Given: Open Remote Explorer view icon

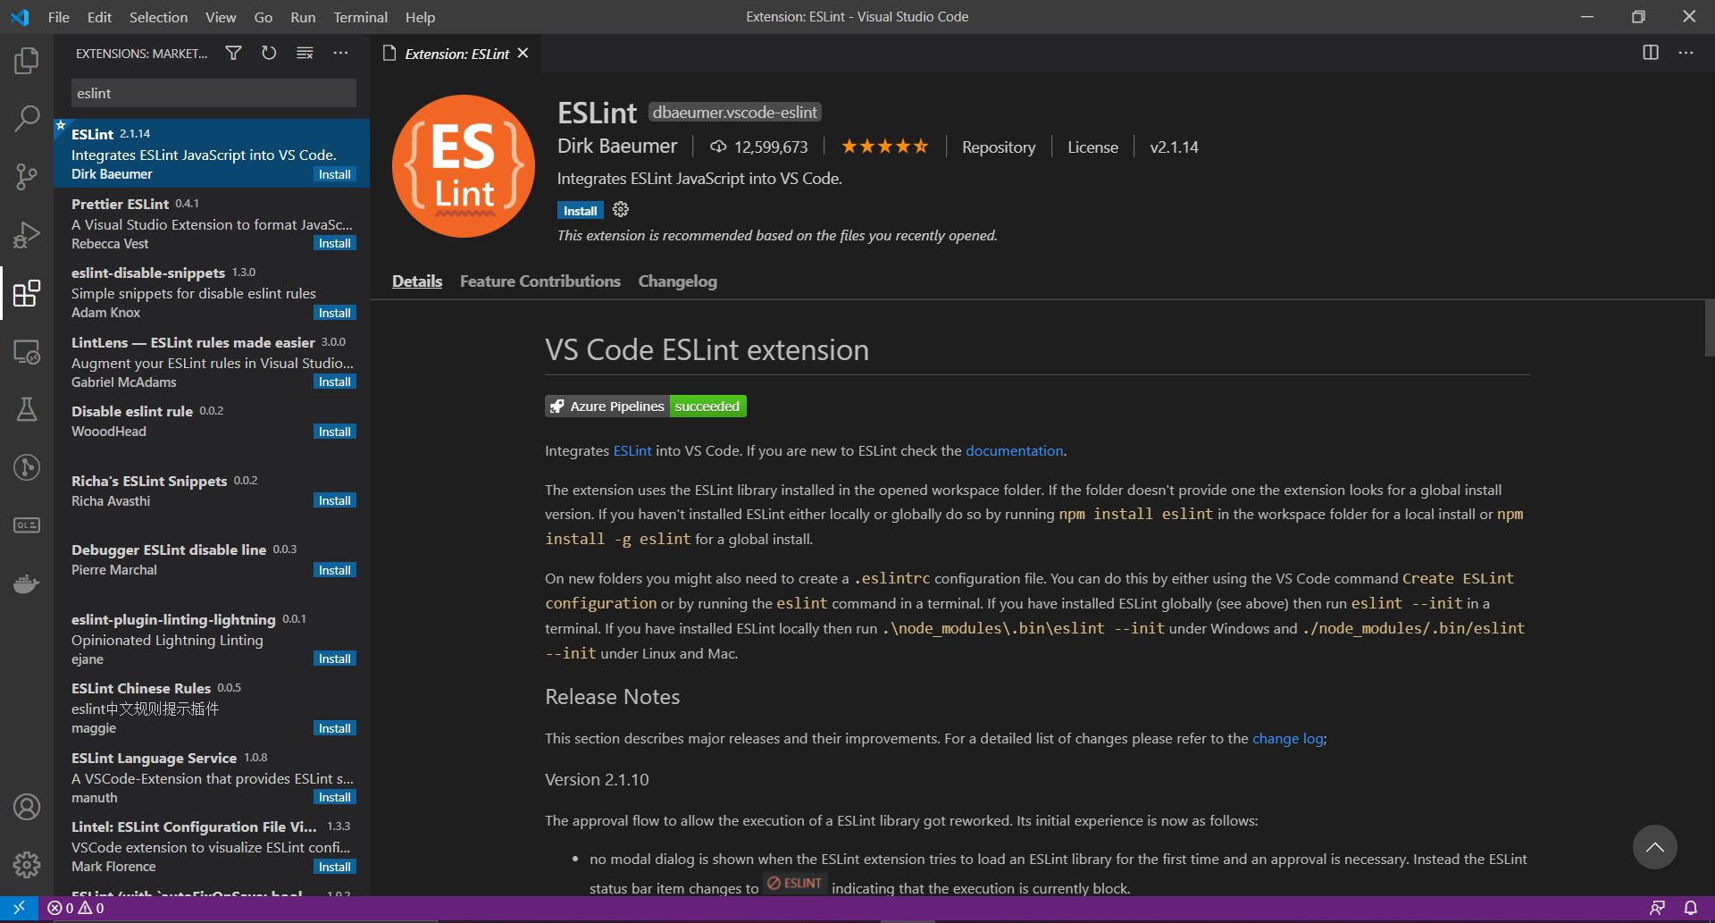Looking at the screenshot, I should tap(27, 352).
